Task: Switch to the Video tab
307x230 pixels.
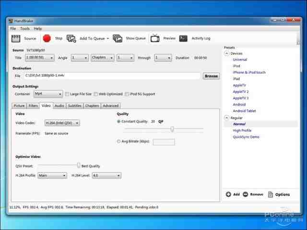Action: point(46,105)
